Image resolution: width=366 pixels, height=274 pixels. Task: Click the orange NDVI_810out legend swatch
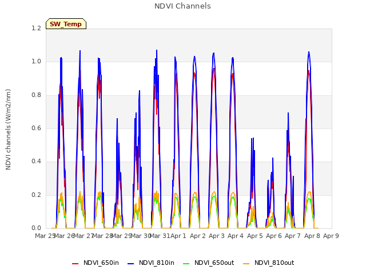coord(246,264)
